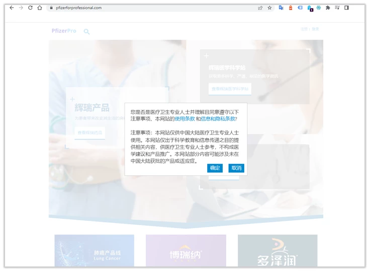Open the 多泽润 product tile
Screen dimensions: 369x271
tap(278, 250)
